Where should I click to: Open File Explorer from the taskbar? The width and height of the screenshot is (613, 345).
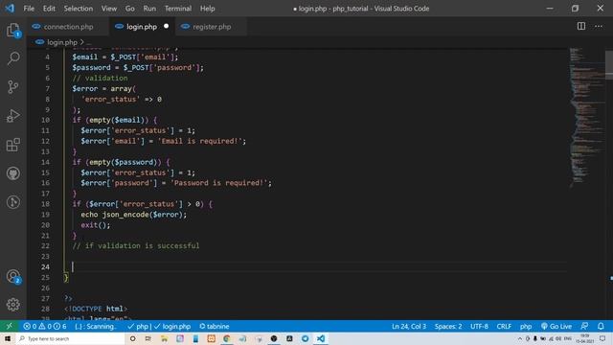pyautogui.click(x=164, y=338)
